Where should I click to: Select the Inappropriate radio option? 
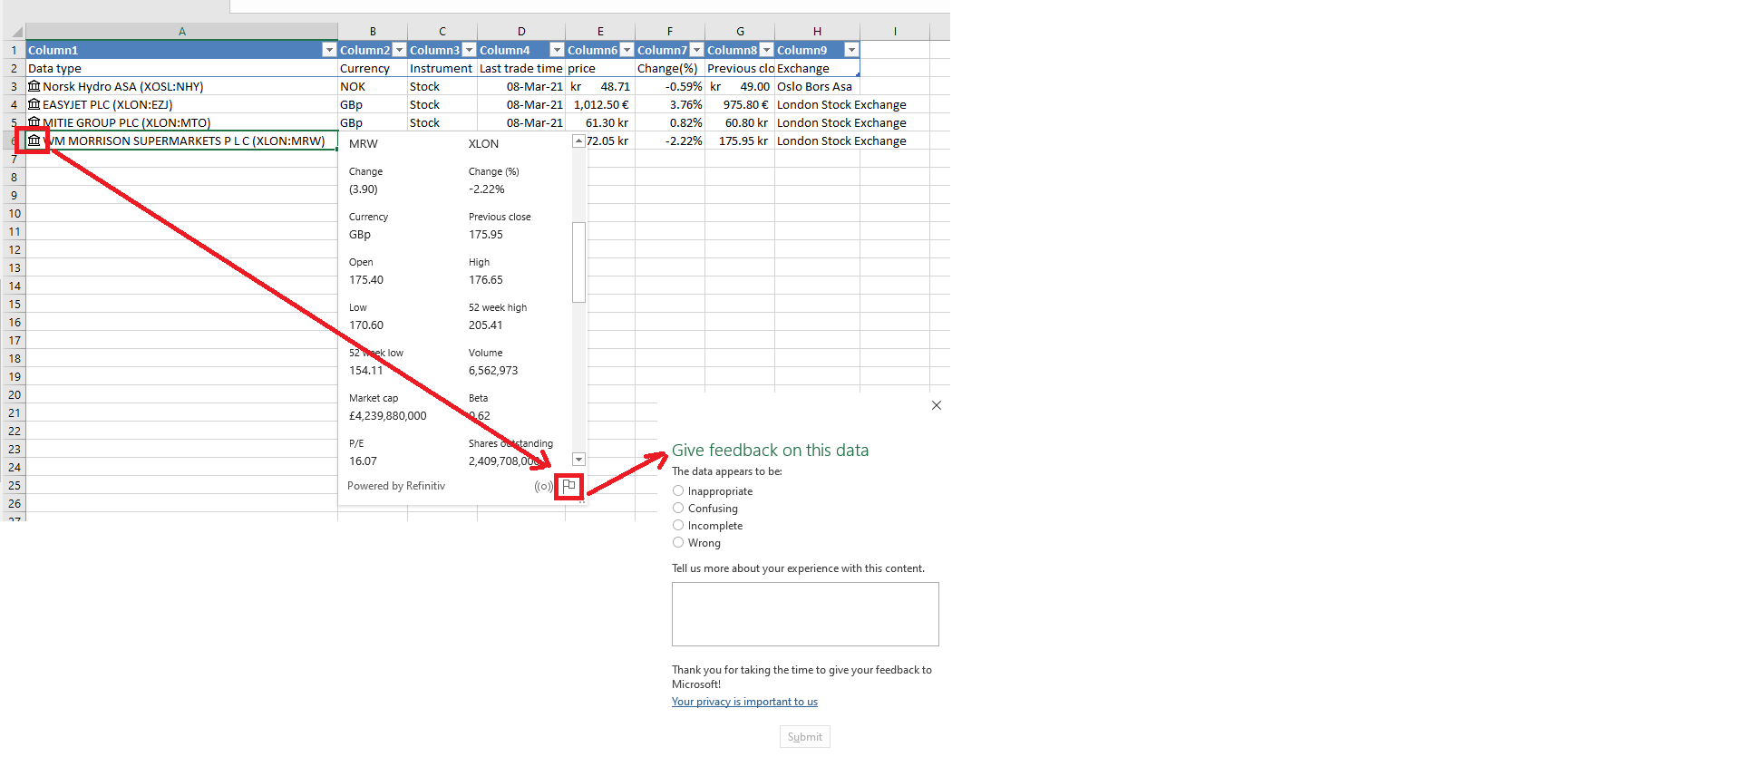tap(678, 490)
